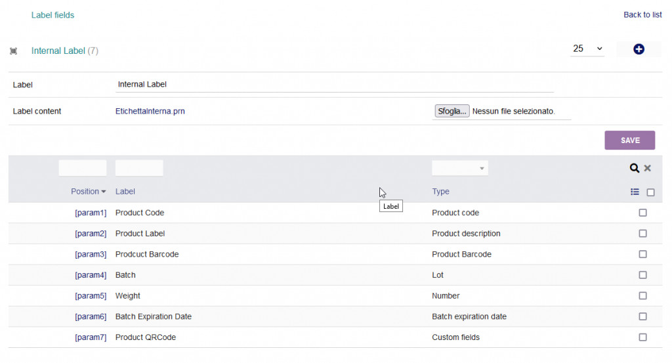Viewport: 672px width, 363px height.
Task: Click the Internal Label name input field
Action: 335,85
